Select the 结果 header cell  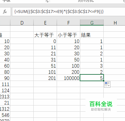(92, 35)
